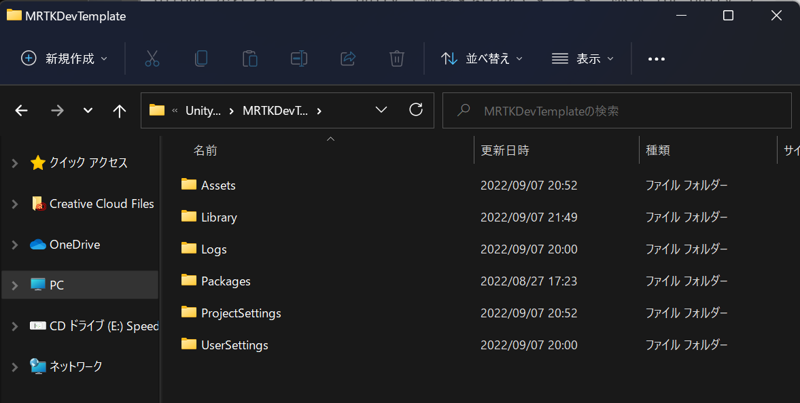This screenshot has height=403, width=800.
Task: Open the 新規作成 dropdown menu
Action: click(x=65, y=58)
